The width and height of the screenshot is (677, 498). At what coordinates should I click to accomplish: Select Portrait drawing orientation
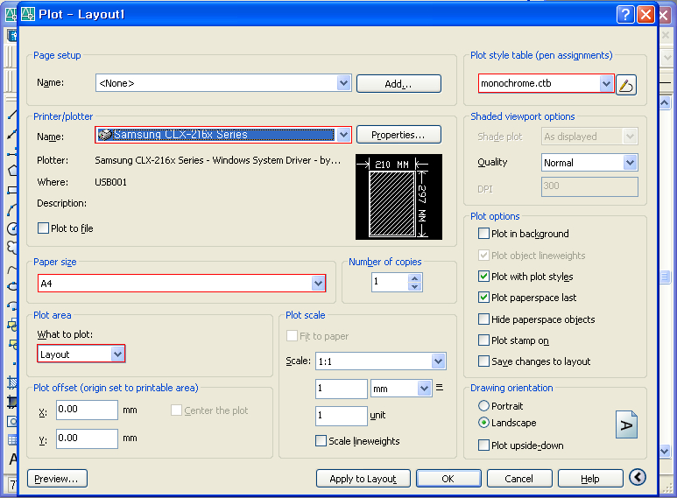pyautogui.click(x=483, y=406)
